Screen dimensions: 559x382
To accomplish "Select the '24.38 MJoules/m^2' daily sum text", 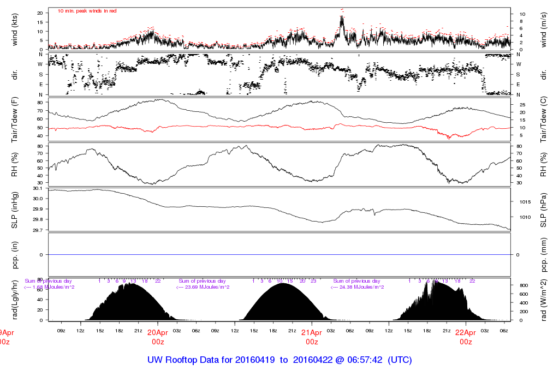I will pos(361,287).
